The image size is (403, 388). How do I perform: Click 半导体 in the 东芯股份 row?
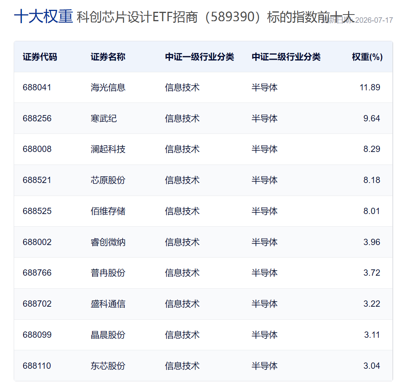[x=265, y=366]
